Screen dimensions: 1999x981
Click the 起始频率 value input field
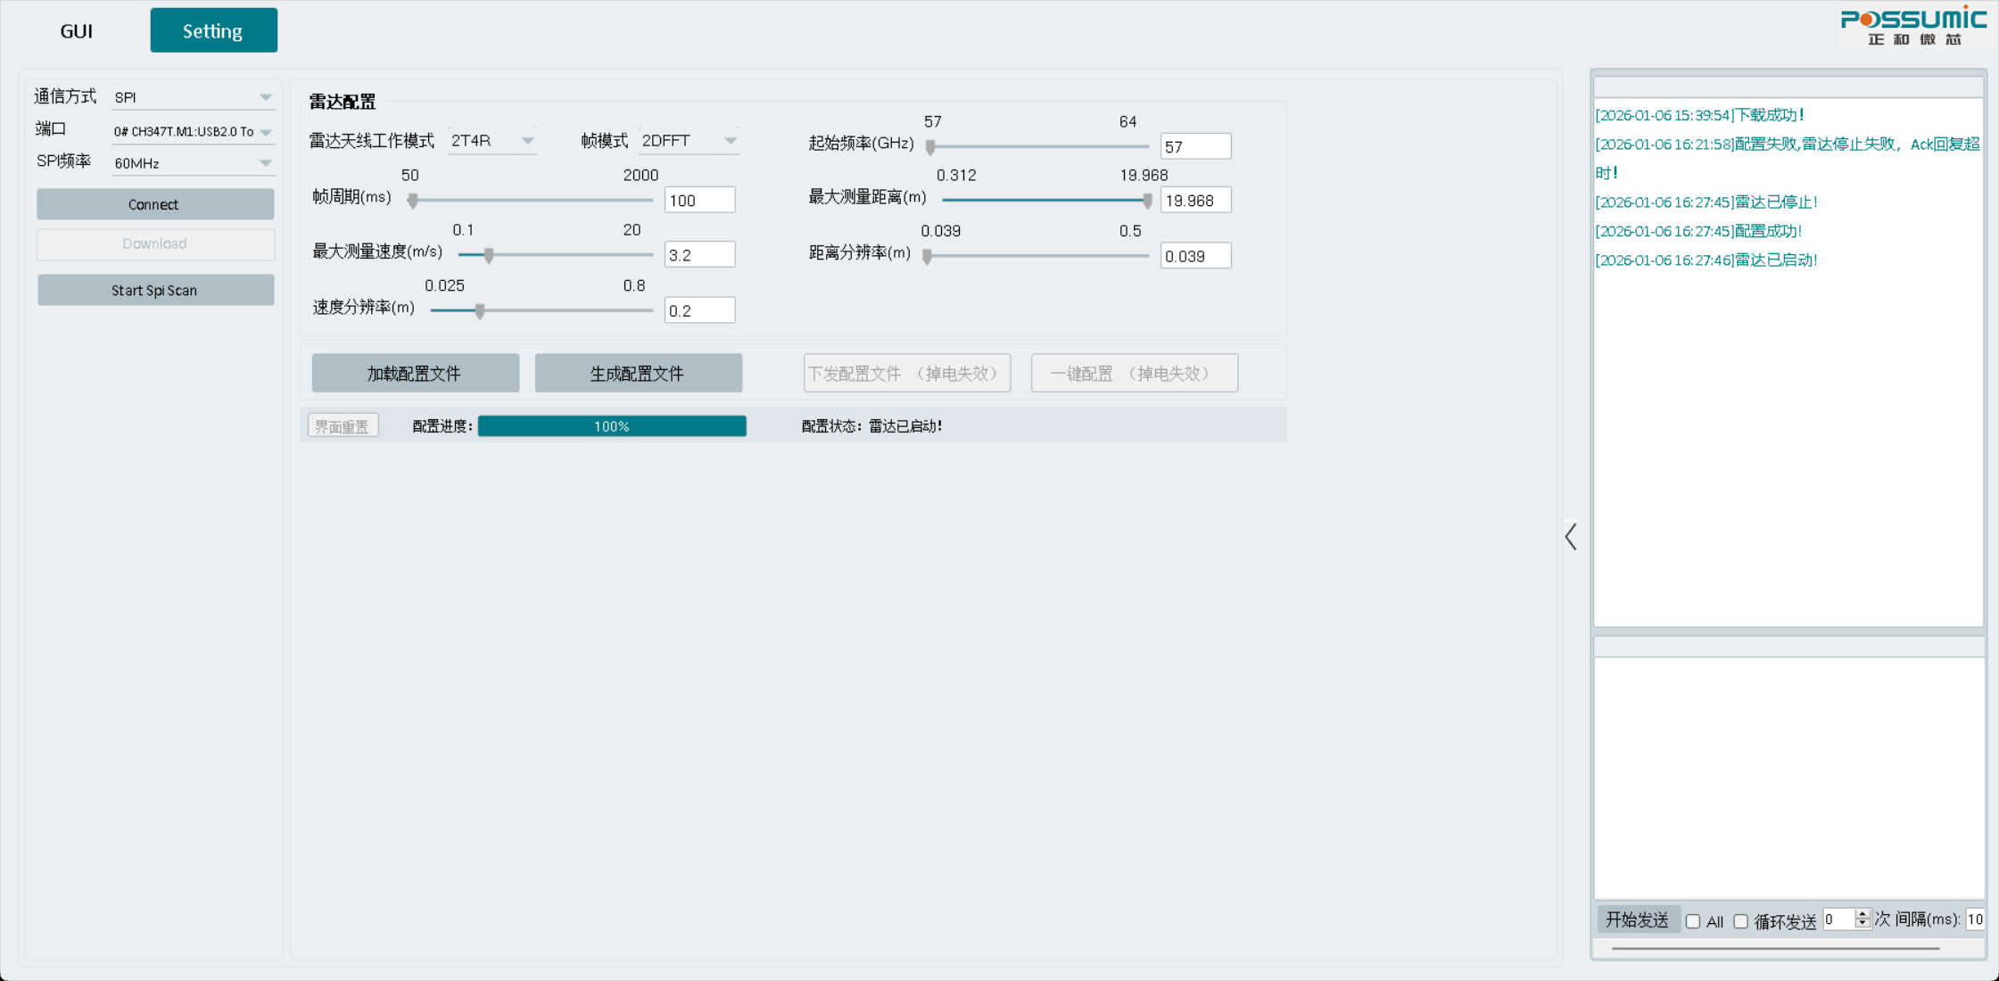coord(1195,146)
